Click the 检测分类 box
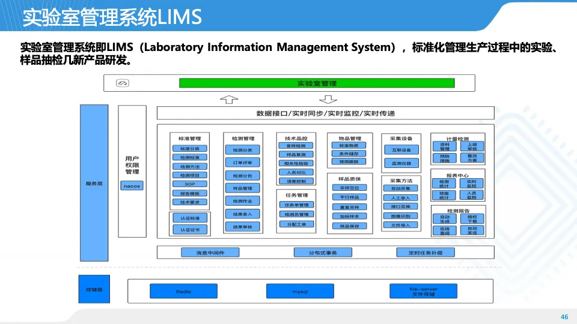Screen dimensions: 577x324 242,150
